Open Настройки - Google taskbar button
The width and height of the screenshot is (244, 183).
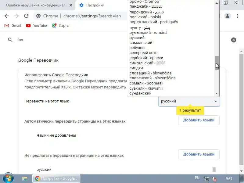pos(56,178)
